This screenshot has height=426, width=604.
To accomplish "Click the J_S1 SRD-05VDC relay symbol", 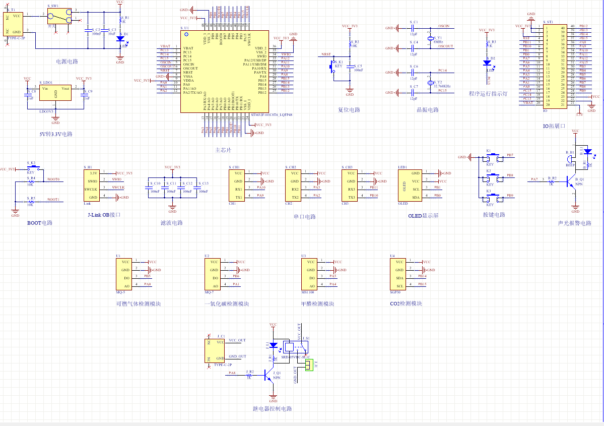I will click(296, 347).
